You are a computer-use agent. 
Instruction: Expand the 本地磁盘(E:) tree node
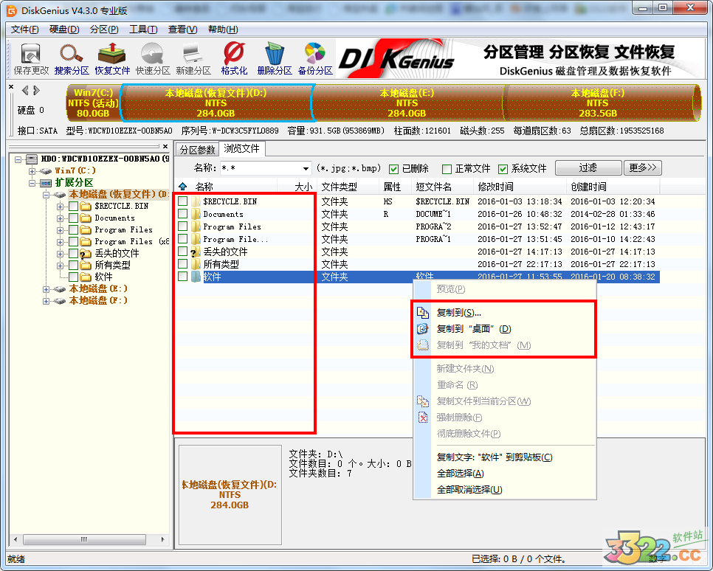(x=46, y=289)
